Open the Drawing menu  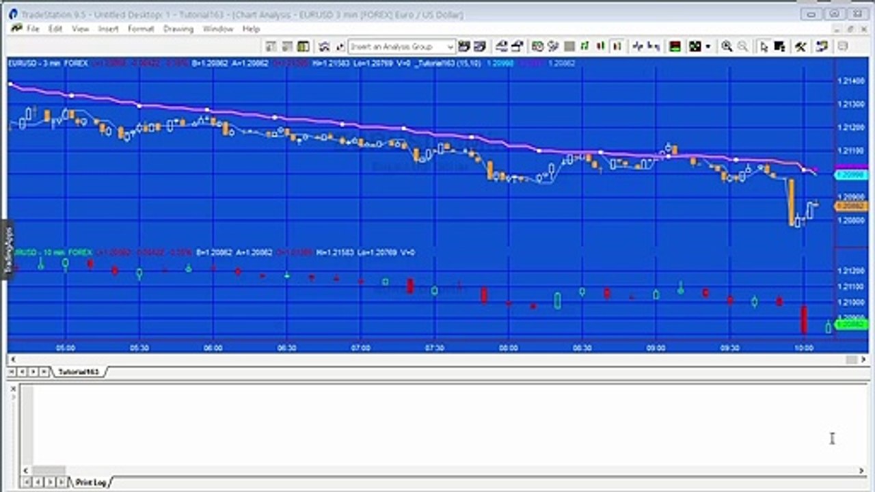[178, 29]
